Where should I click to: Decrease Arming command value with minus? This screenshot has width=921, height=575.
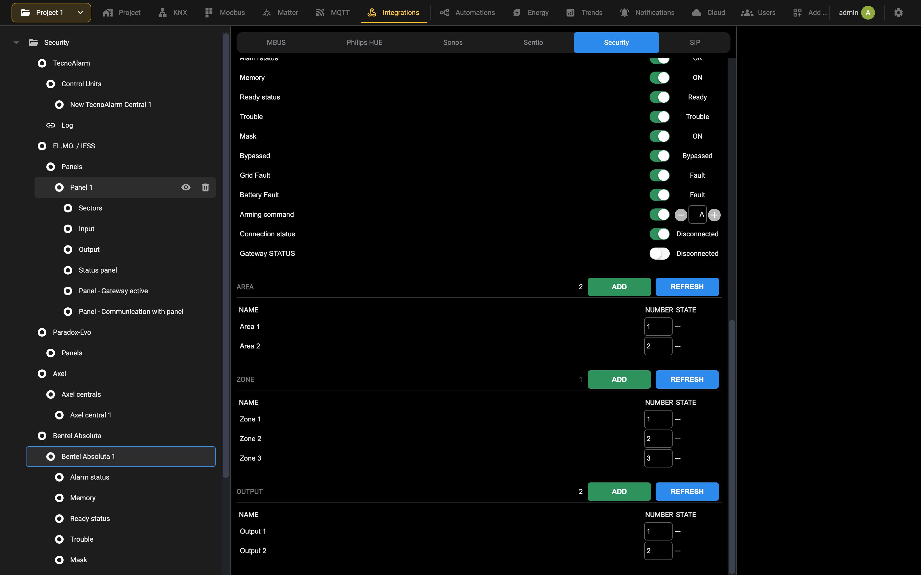coord(681,215)
